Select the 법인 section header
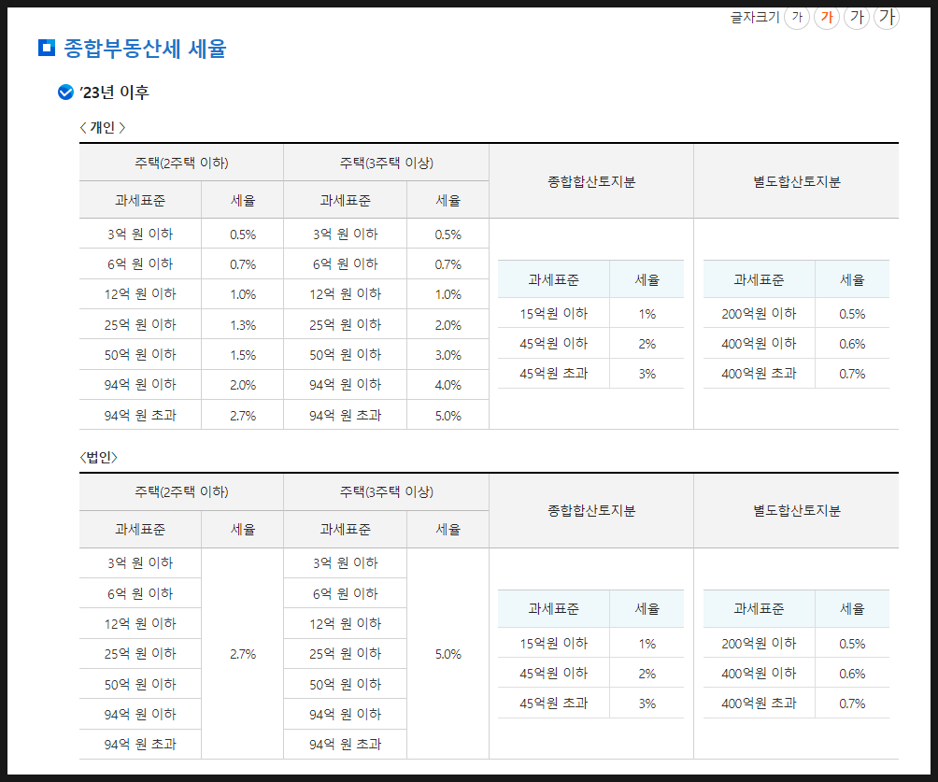The width and height of the screenshot is (938, 782). pos(99,455)
